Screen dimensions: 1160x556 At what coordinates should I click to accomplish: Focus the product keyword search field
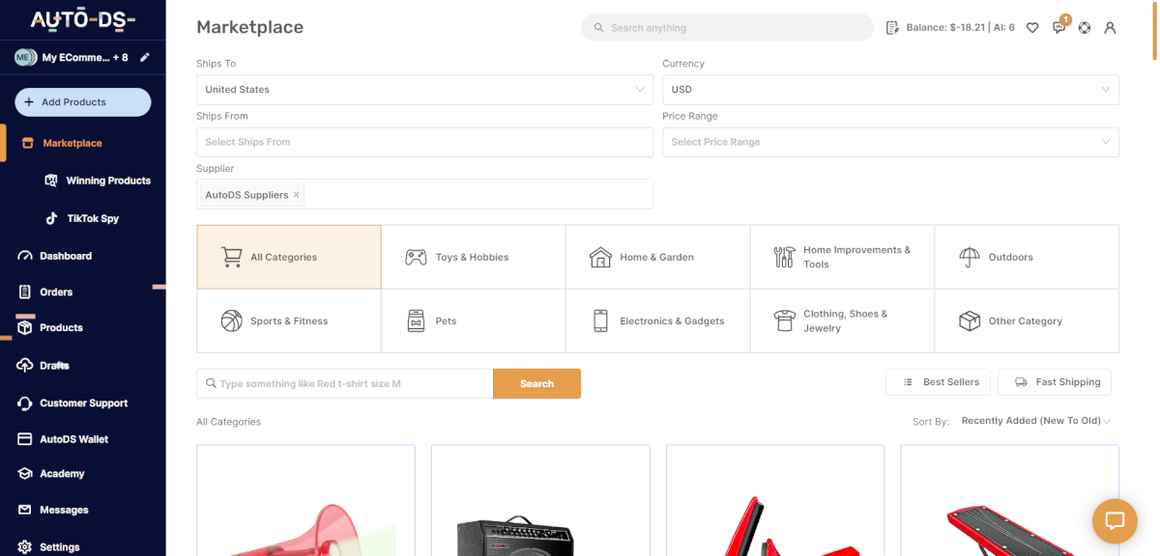pyautogui.click(x=345, y=383)
